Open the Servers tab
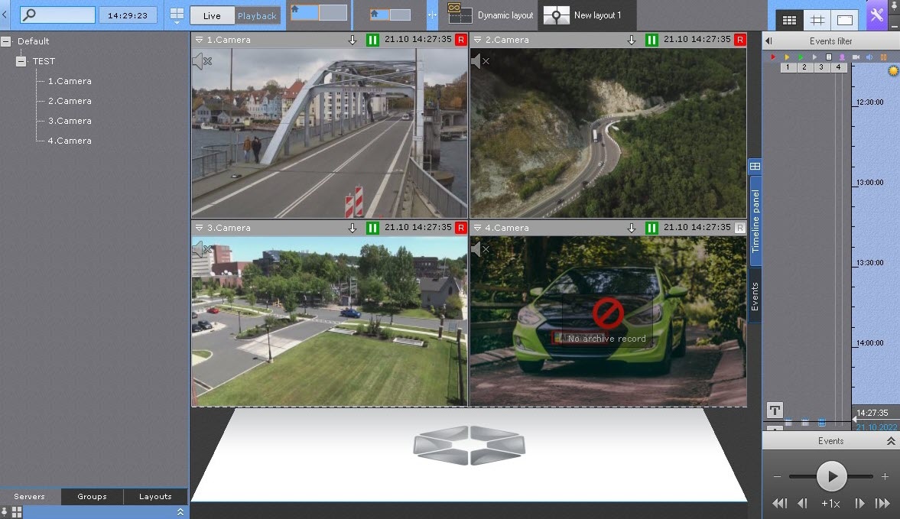The image size is (900, 519). (29, 497)
